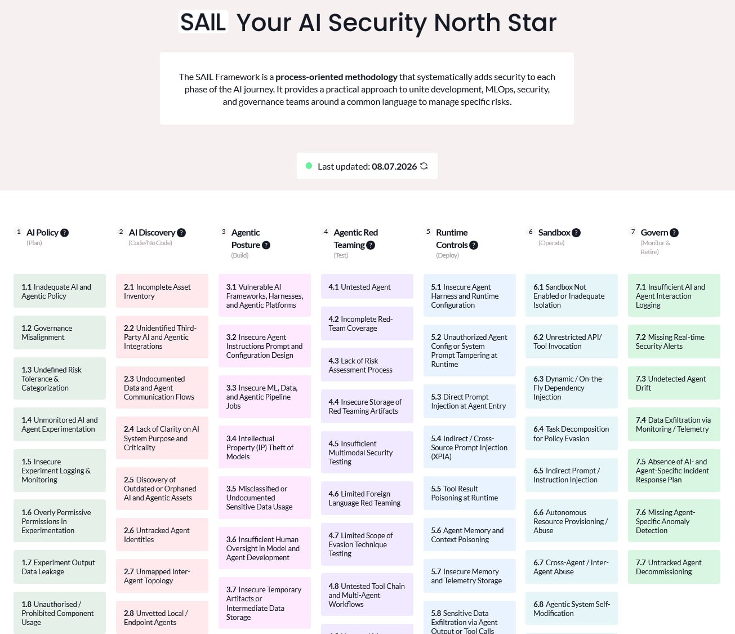Click the Agentic Posture help icon
The height and width of the screenshot is (634, 735).
point(266,245)
